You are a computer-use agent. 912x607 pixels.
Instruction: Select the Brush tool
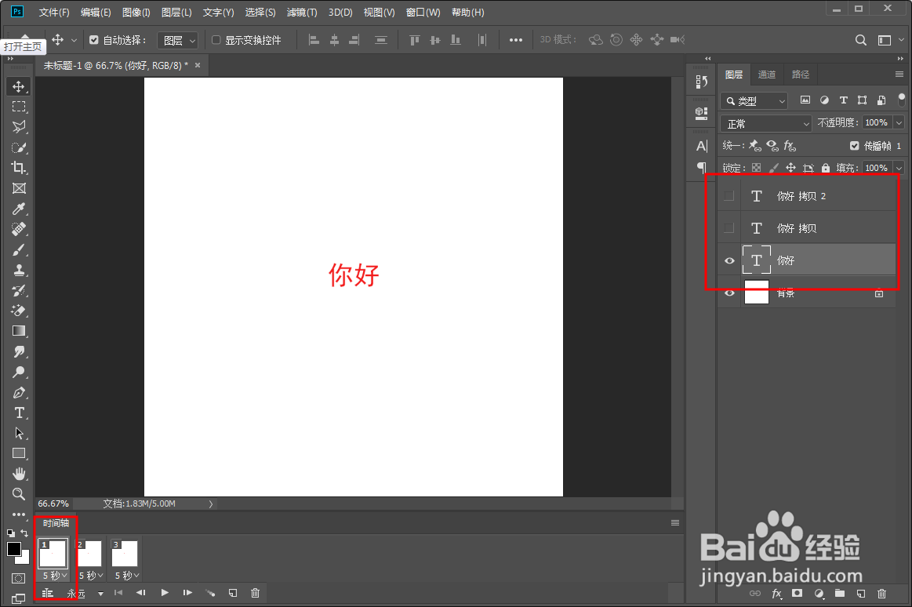(19, 250)
